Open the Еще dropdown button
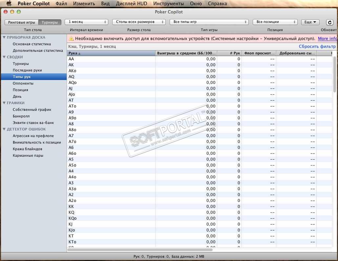This screenshot has height=261, width=338. click(x=310, y=22)
